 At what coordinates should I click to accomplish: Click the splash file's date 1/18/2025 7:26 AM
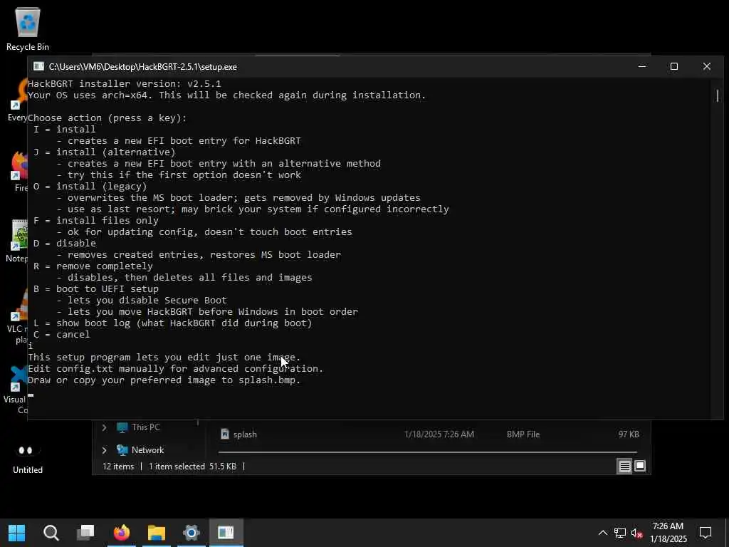pyautogui.click(x=439, y=434)
